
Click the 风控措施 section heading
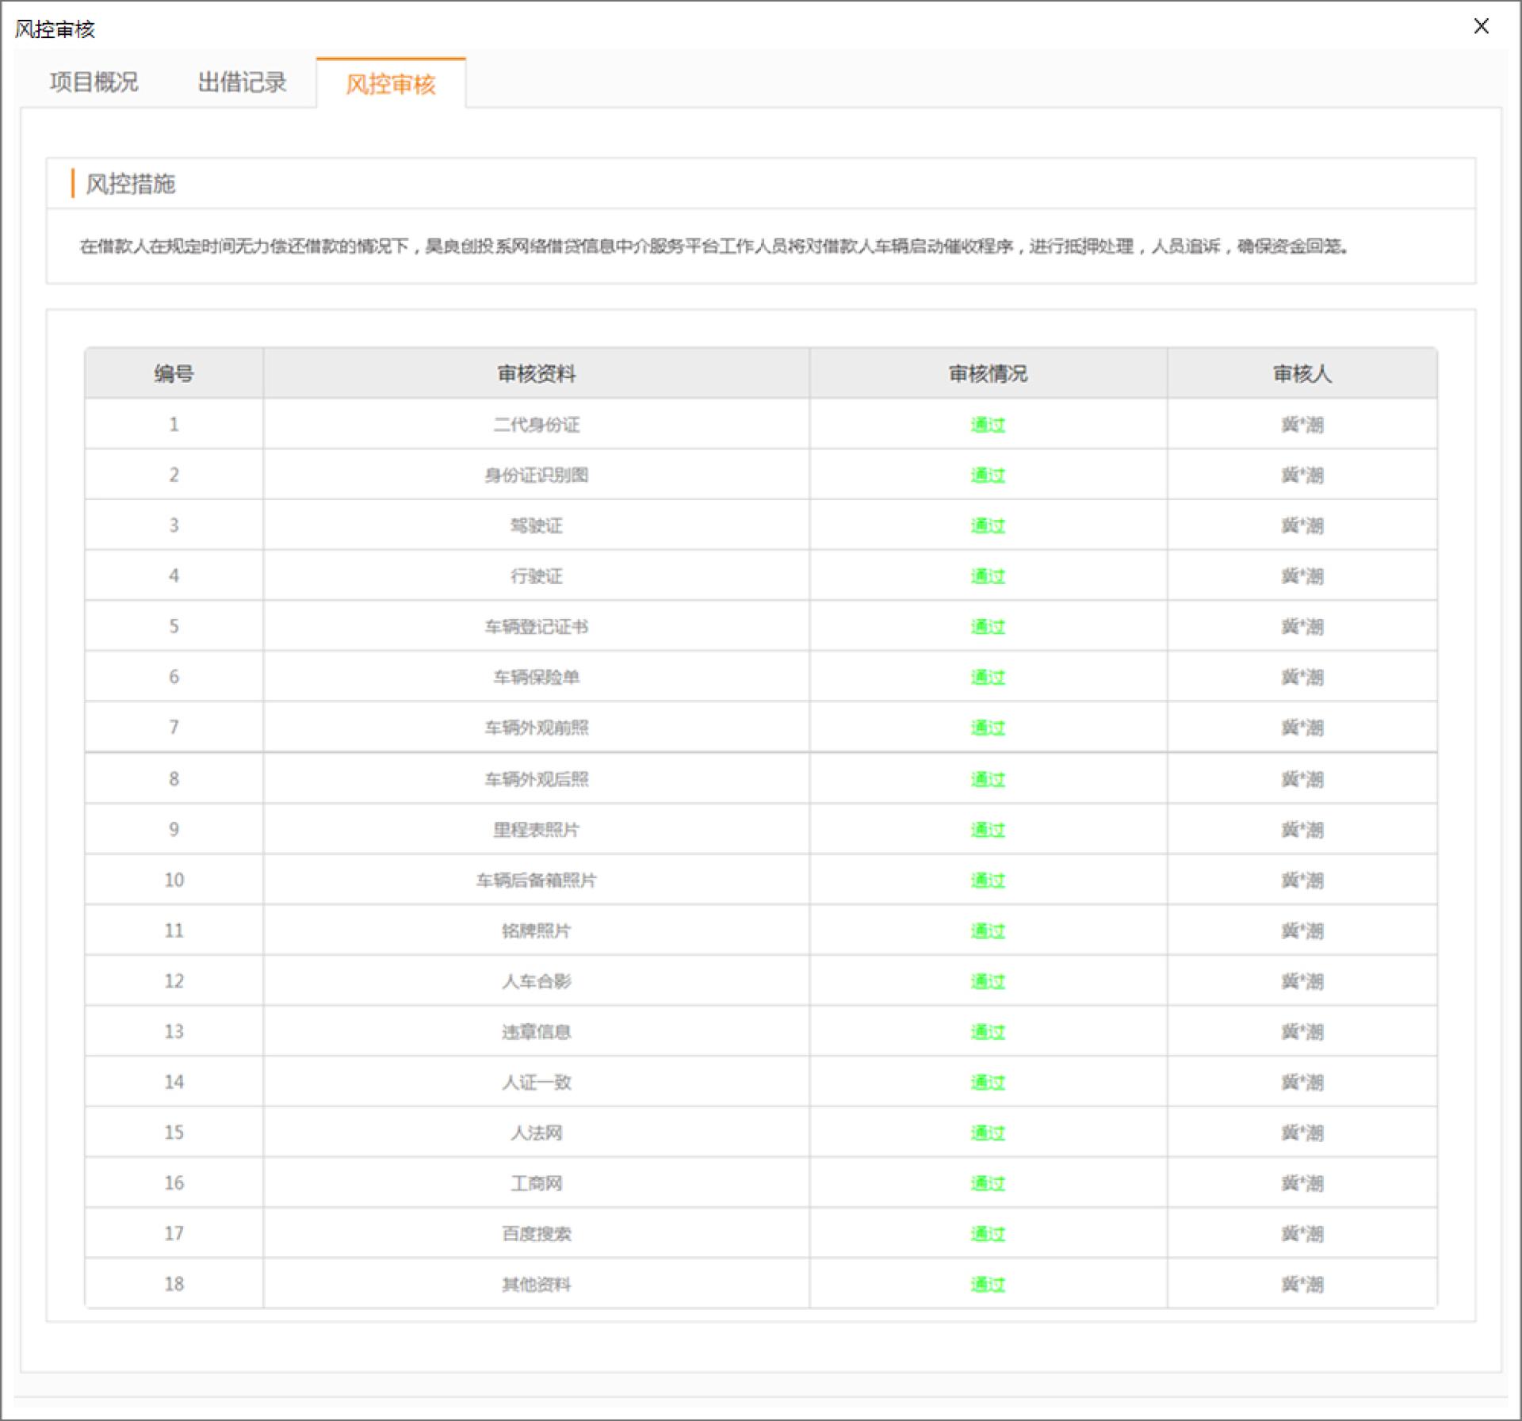click(x=130, y=184)
